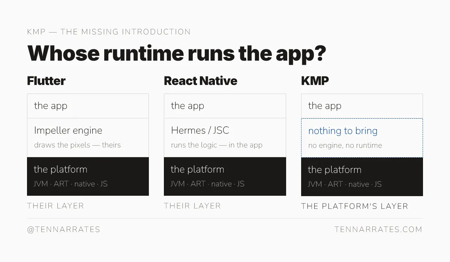Click 'JVM · ART · native · JS' under Flutter

[x=70, y=184]
